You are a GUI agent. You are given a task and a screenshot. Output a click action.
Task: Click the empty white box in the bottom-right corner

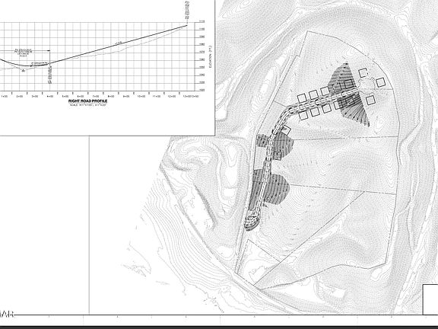coord(430,299)
